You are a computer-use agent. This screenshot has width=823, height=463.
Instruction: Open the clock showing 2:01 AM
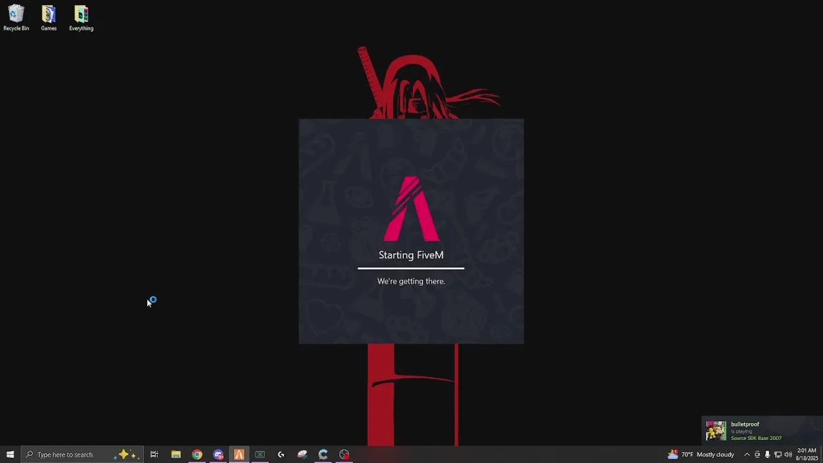click(807, 455)
